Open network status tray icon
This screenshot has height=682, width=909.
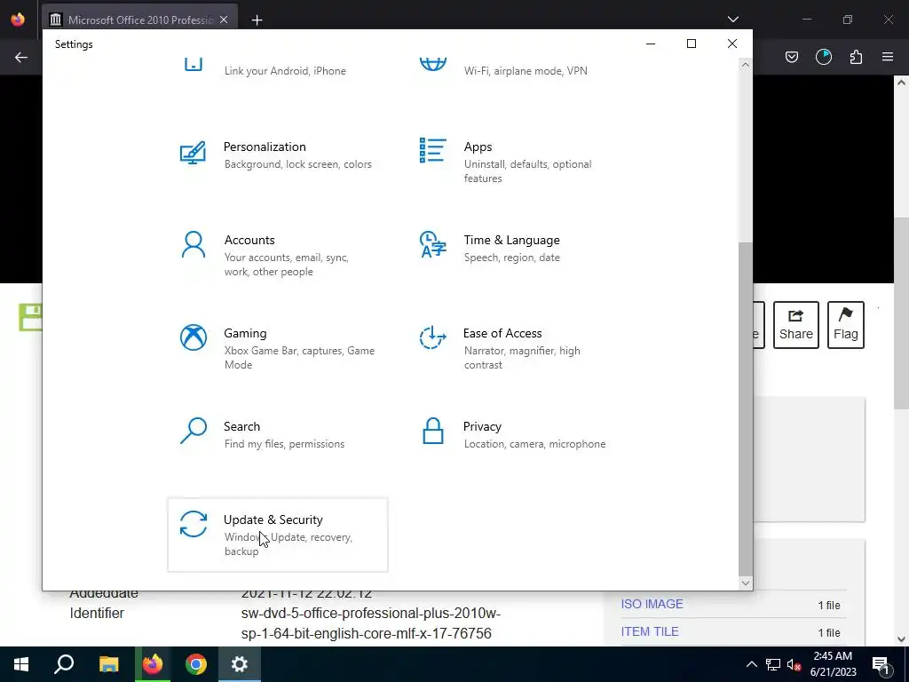pos(773,664)
